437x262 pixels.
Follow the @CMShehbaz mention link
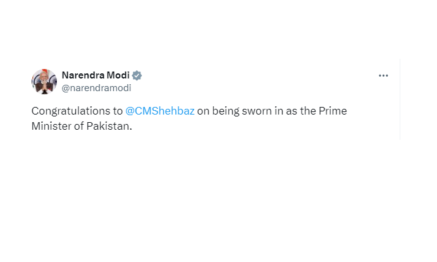tap(160, 111)
